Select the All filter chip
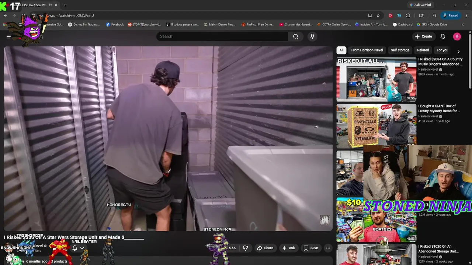472x265 pixels. [341, 50]
